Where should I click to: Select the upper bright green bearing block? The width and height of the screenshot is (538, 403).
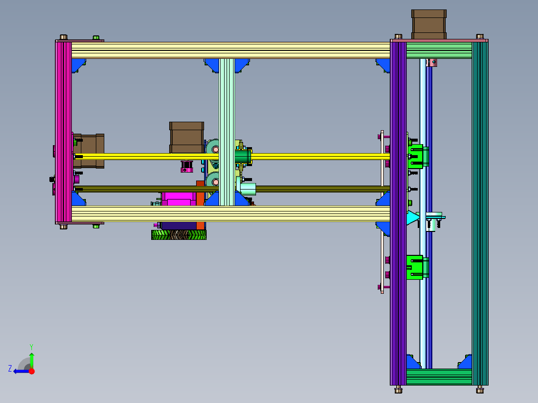point(415,157)
